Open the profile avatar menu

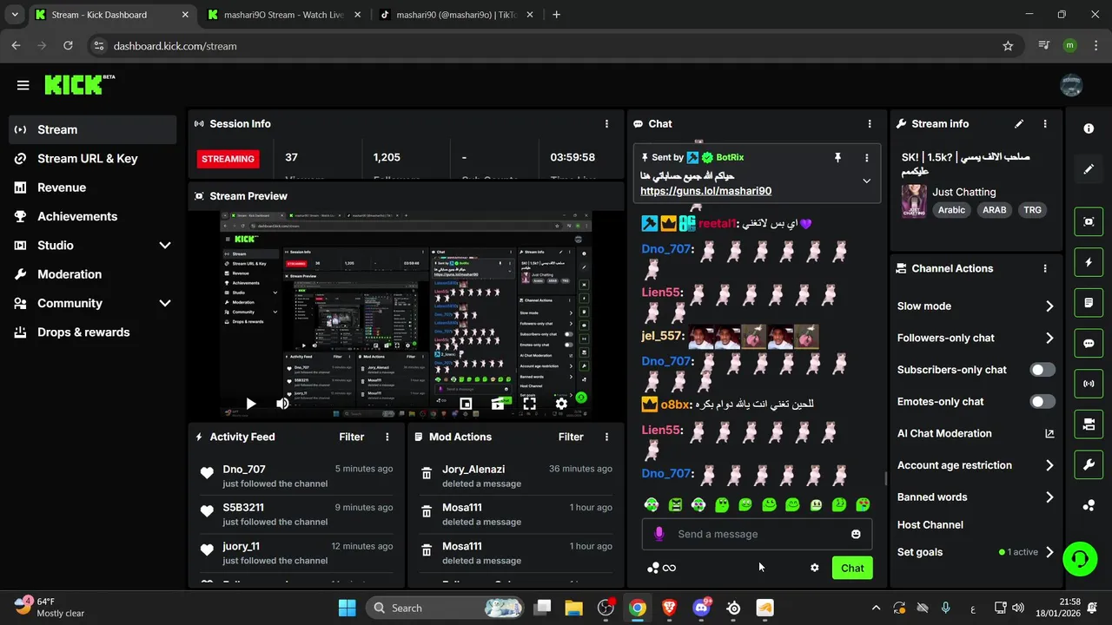pos(1071,85)
